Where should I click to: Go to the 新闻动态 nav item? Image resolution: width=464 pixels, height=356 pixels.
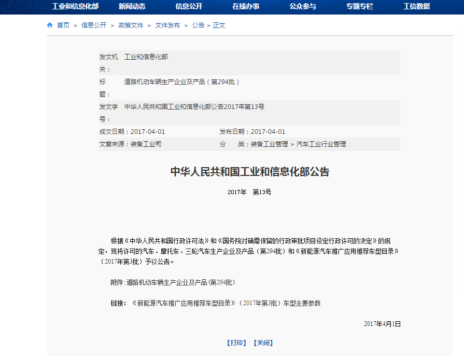132,7
